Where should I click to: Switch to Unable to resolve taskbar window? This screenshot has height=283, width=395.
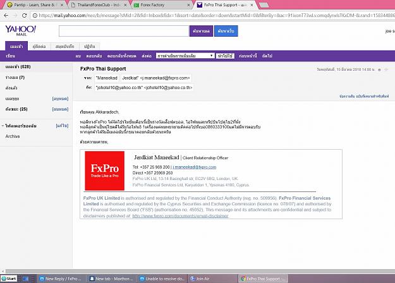[x=162, y=279]
